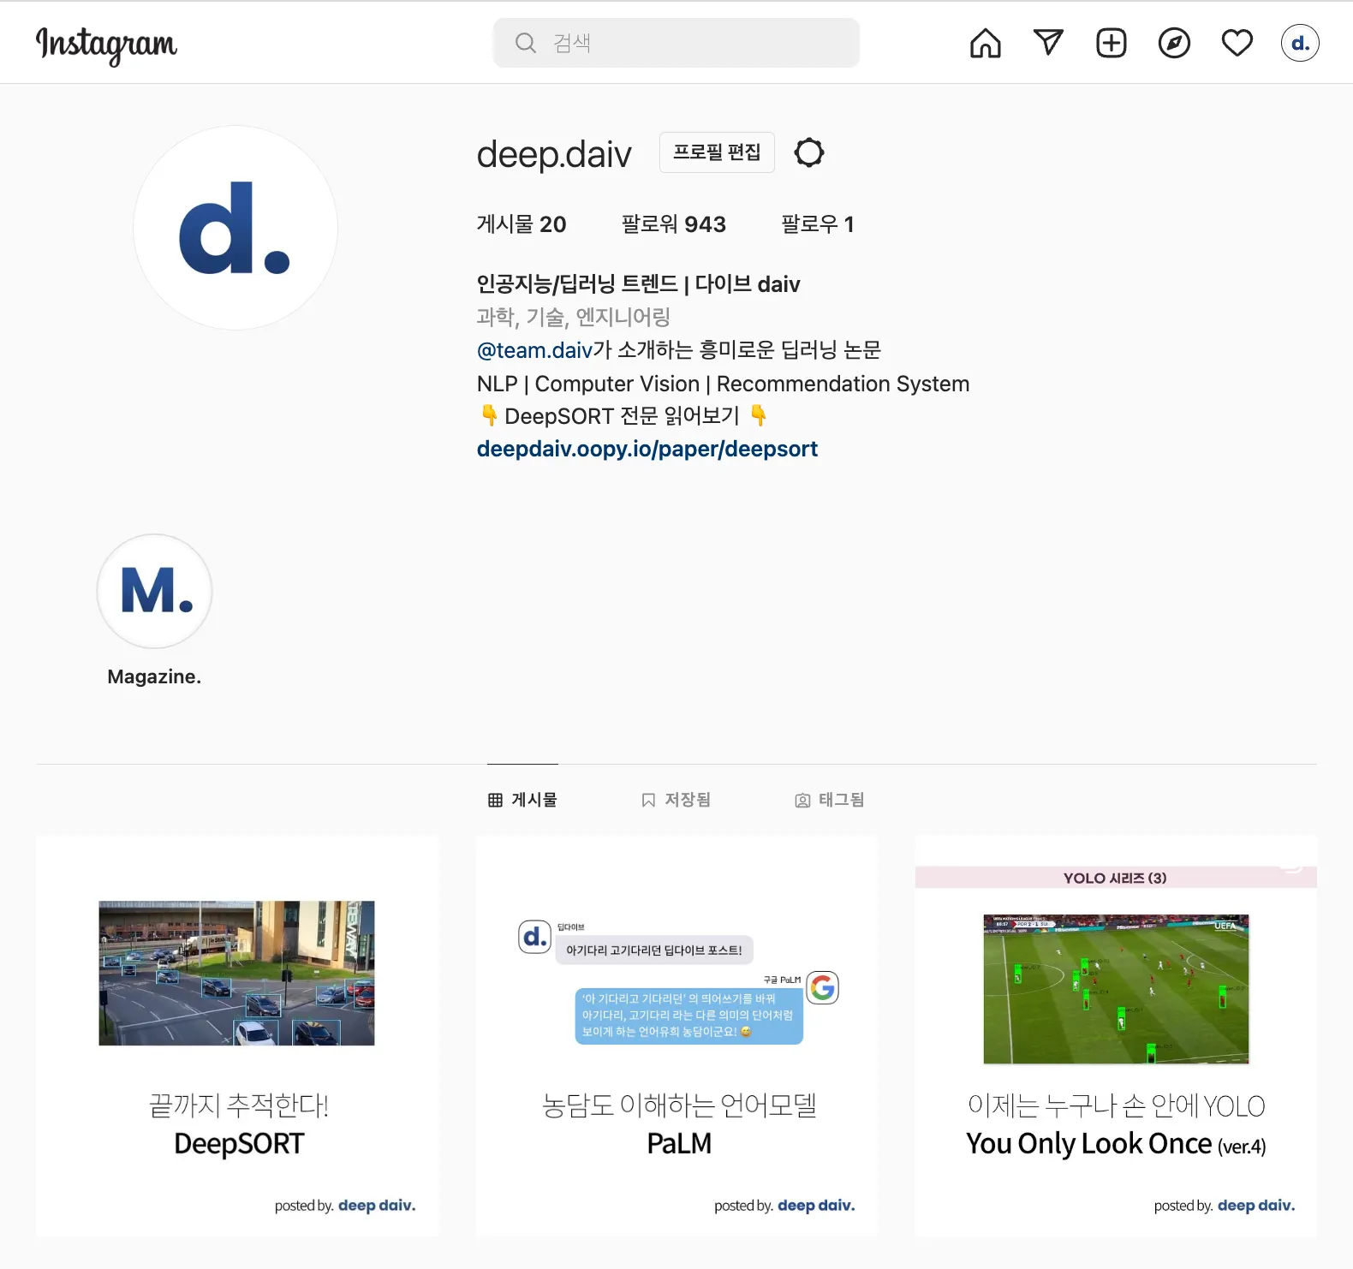This screenshot has width=1353, height=1269.
Task: Click the search magnifier icon
Action: (526, 43)
